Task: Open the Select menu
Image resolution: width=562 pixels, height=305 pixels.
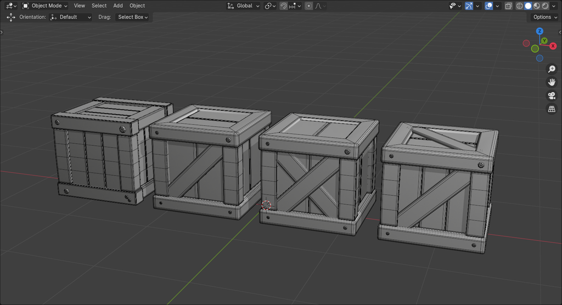Action: [99, 5]
